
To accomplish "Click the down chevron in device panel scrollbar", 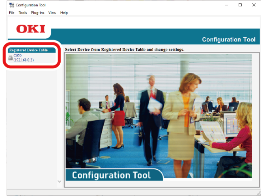I will [x=60, y=182].
